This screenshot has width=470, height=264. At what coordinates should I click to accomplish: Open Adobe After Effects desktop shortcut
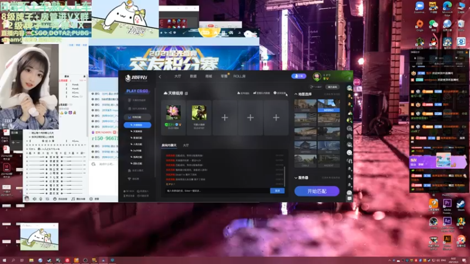(x=447, y=224)
